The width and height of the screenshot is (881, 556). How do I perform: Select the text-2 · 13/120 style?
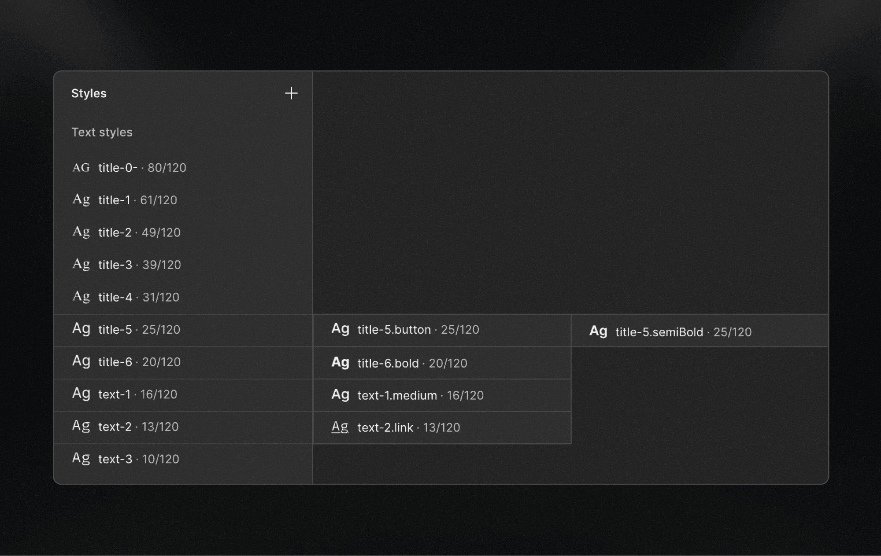(137, 427)
